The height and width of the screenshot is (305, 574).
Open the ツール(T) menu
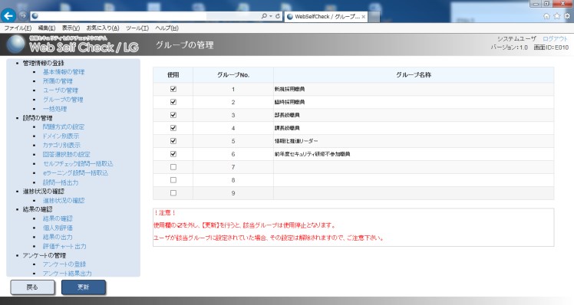[x=137, y=28]
